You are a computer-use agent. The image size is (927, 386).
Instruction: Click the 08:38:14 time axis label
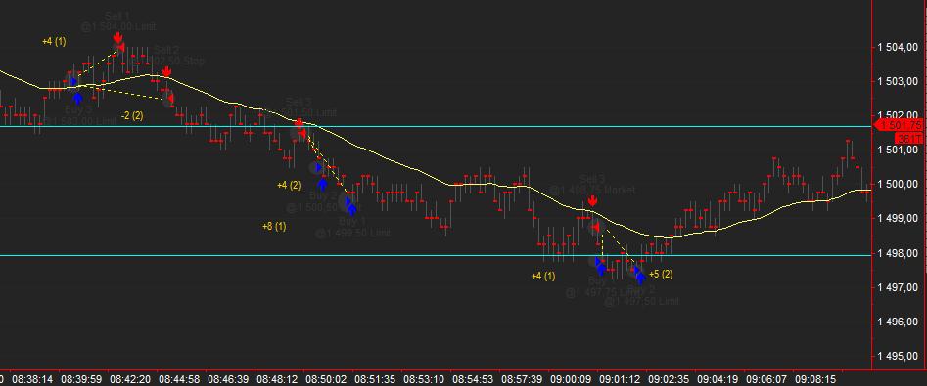(x=32, y=378)
